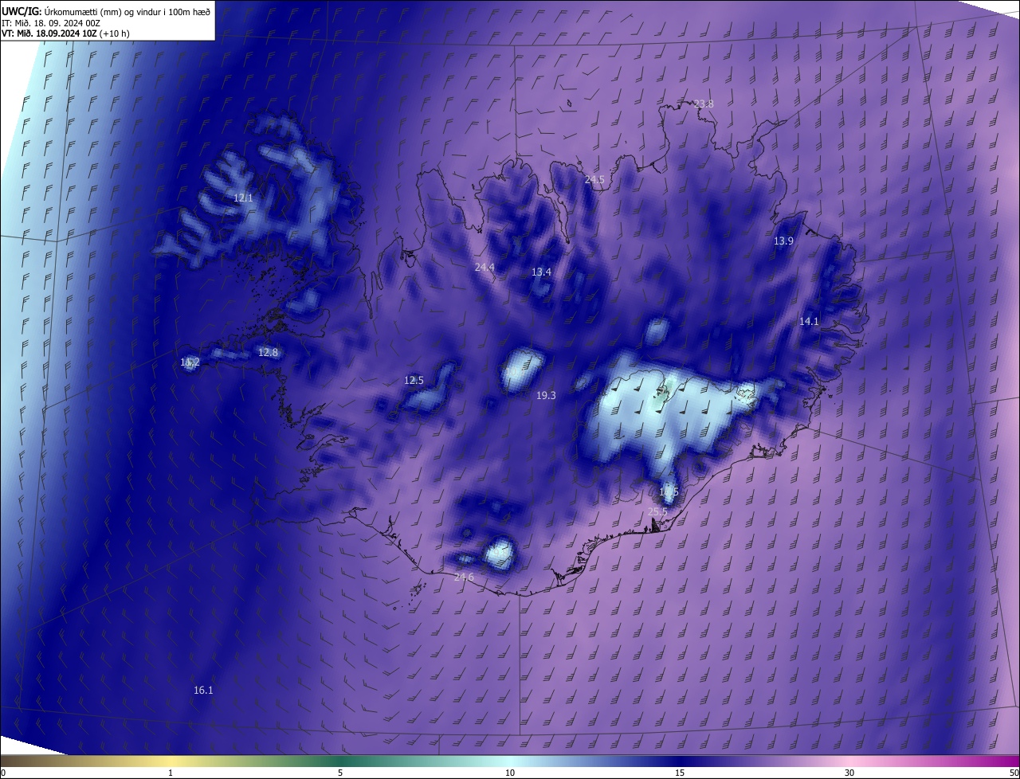Click the 19.3 value label
Screen dimensions: 1020x779
pos(546,395)
